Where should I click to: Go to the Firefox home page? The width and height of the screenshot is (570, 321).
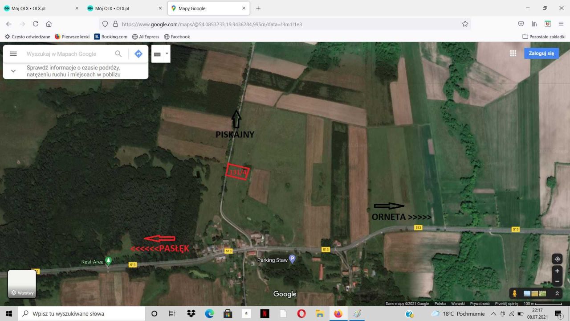[x=49, y=24]
